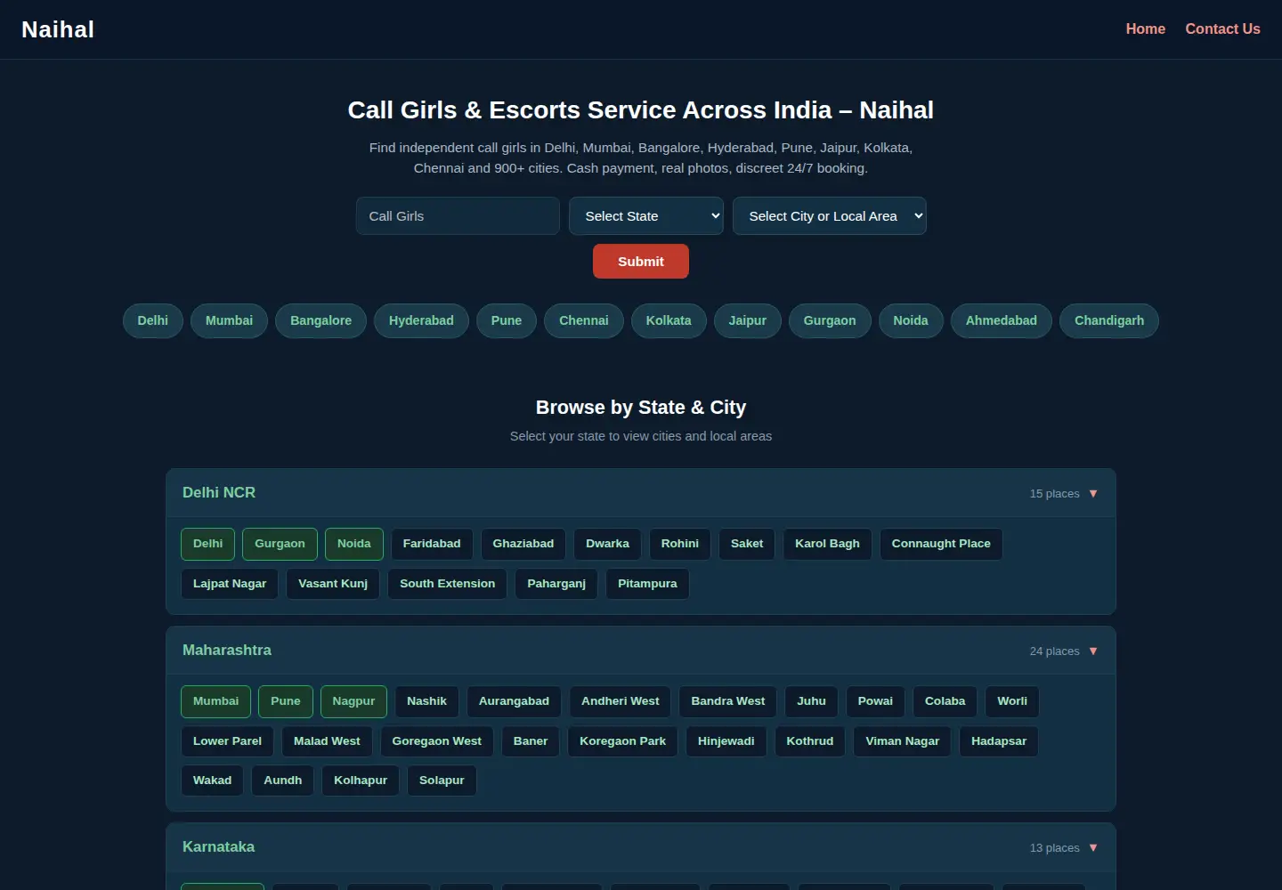The image size is (1282, 890).
Task: Open the Gurgaon quick city pill
Action: [x=830, y=320]
